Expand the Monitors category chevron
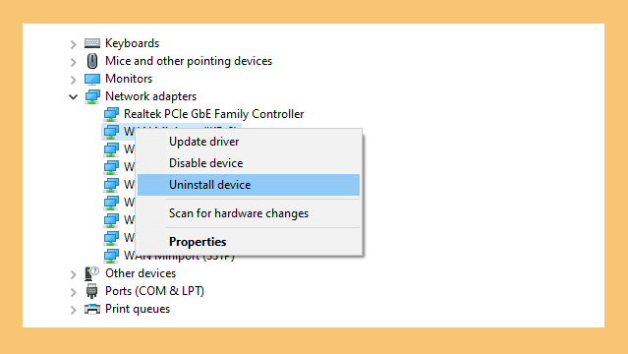 pyautogui.click(x=73, y=80)
